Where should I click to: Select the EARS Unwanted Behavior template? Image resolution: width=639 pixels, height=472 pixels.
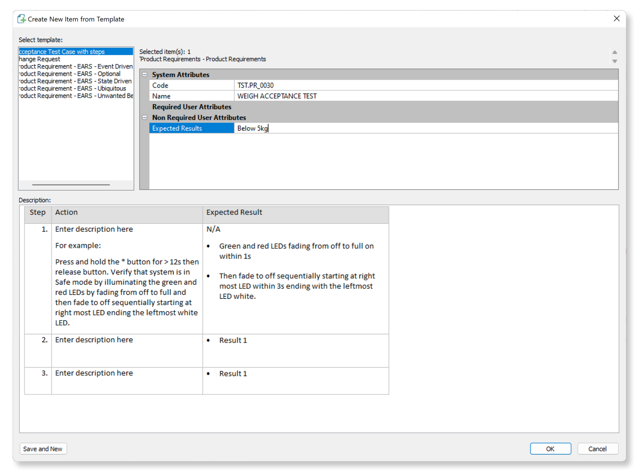pyautogui.click(x=76, y=96)
